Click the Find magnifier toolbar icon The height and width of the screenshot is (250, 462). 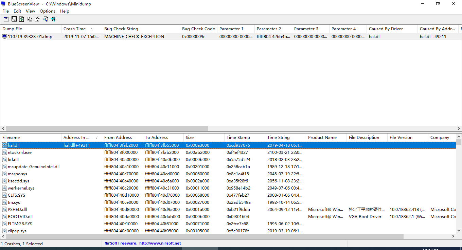(45, 19)
